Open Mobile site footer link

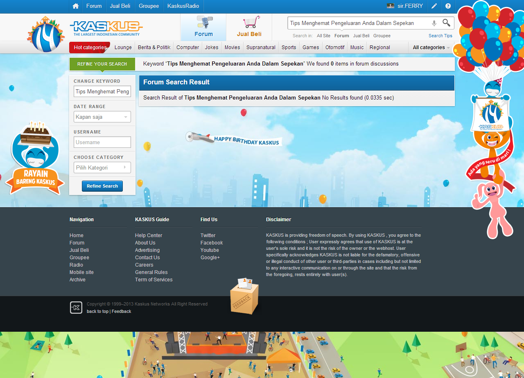(x=81, y=272)
